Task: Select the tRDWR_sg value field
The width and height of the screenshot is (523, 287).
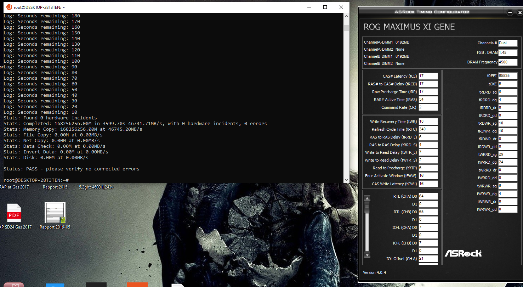Action: [x=508, y=123]
